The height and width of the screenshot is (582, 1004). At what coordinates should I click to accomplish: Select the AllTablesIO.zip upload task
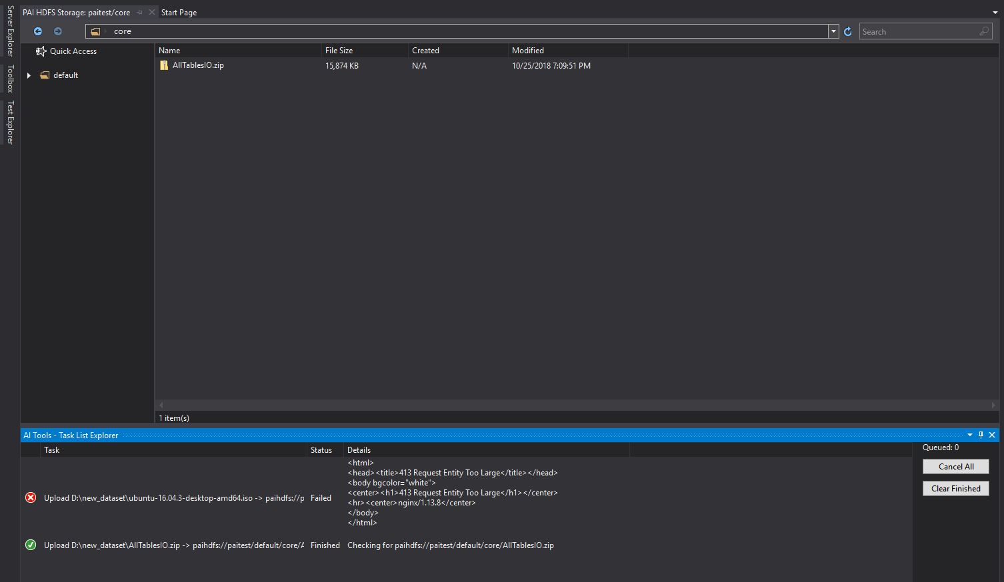(174, 545)
